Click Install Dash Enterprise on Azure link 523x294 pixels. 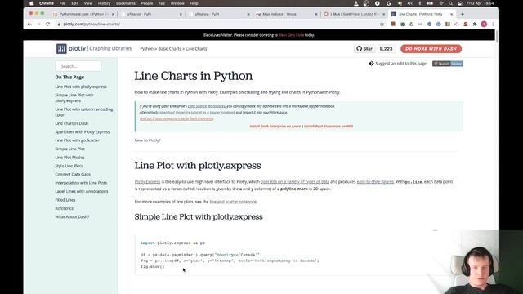275,127
